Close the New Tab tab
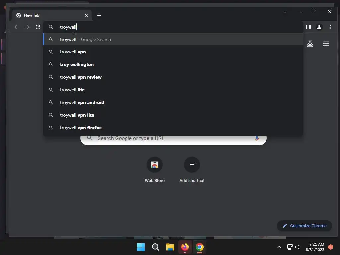 click(x=86, y=15)
